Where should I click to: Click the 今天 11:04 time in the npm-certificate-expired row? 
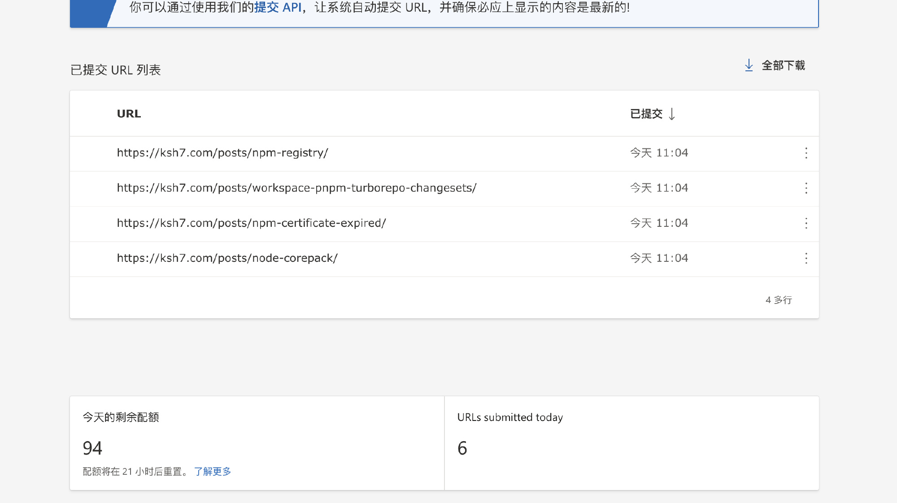(659, 223)
